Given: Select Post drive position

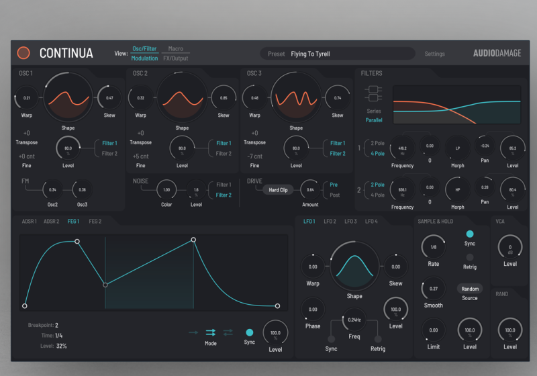Looking at the screenshot, I should tap(334, 195).
